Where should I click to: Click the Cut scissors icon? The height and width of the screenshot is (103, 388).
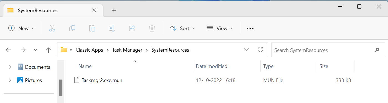coord(52,28)
